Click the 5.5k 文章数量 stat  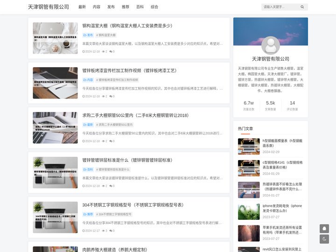pos(270,105)
